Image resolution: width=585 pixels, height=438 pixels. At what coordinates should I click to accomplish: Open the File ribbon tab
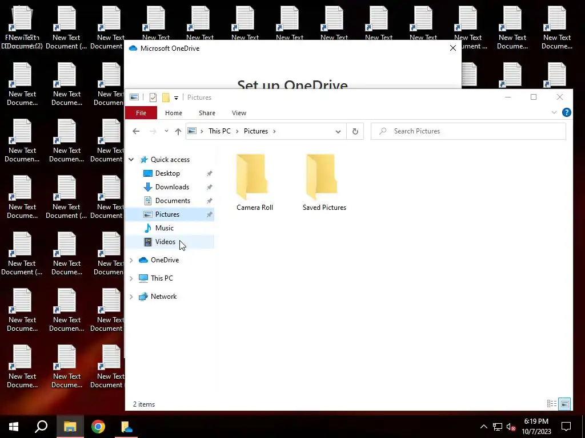pyautogui.click(x=141, y=113)
